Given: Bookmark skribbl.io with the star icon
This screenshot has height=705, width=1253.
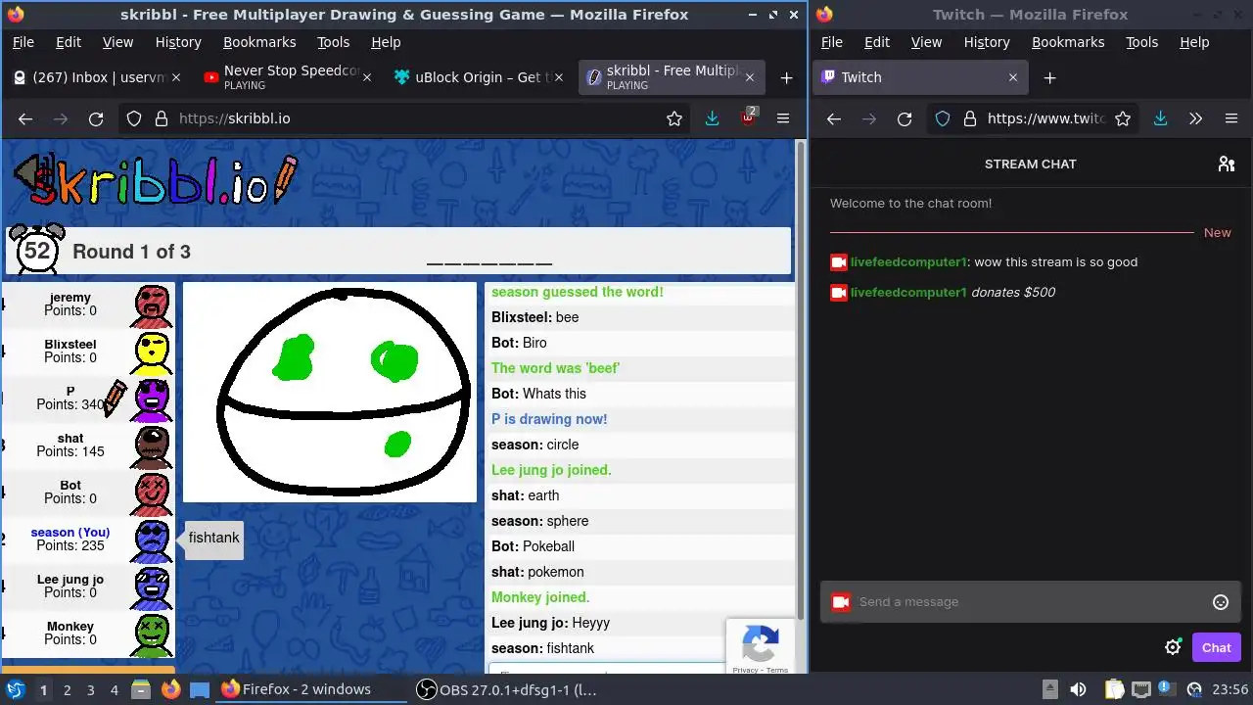Looking at the screenshot, I should coord(674,118).
